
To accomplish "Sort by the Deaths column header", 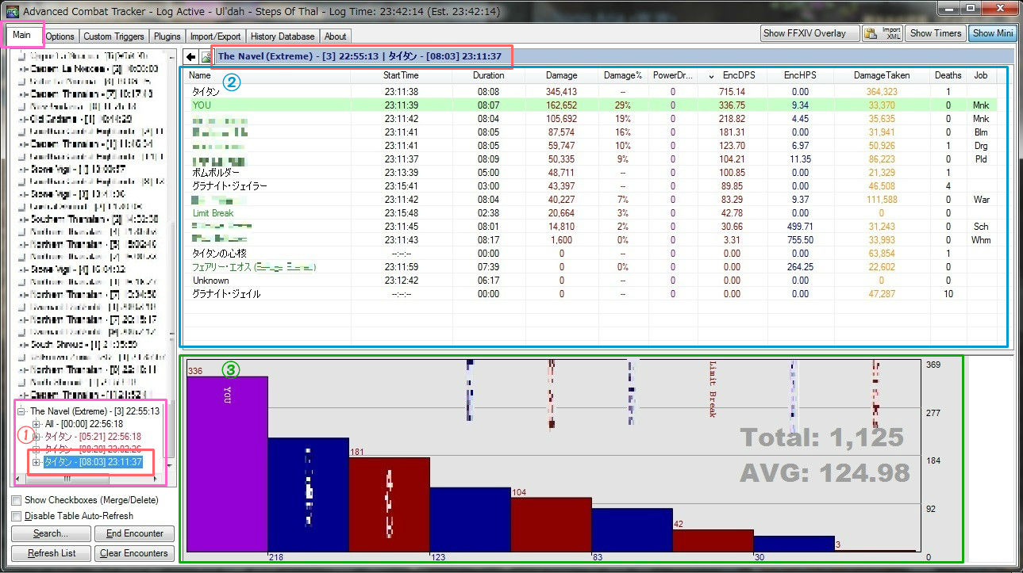I will point(948,75).
